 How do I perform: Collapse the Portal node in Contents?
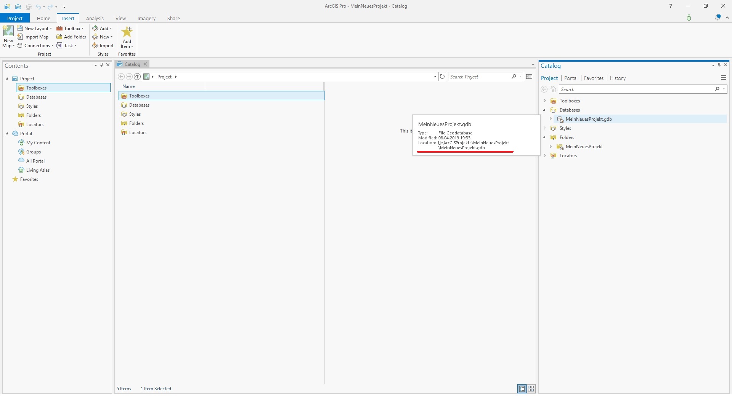(x=7, y=134)
